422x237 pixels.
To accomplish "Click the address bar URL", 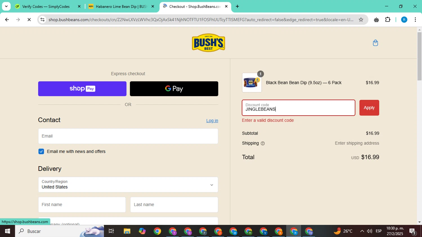I will 201,20.
